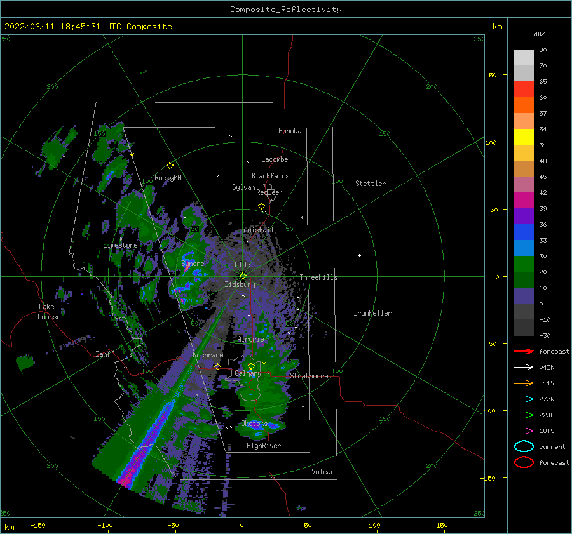This screenshot has height=534, width=572.
Task: Click the Lake Louise label
Action: click(49, 312)
